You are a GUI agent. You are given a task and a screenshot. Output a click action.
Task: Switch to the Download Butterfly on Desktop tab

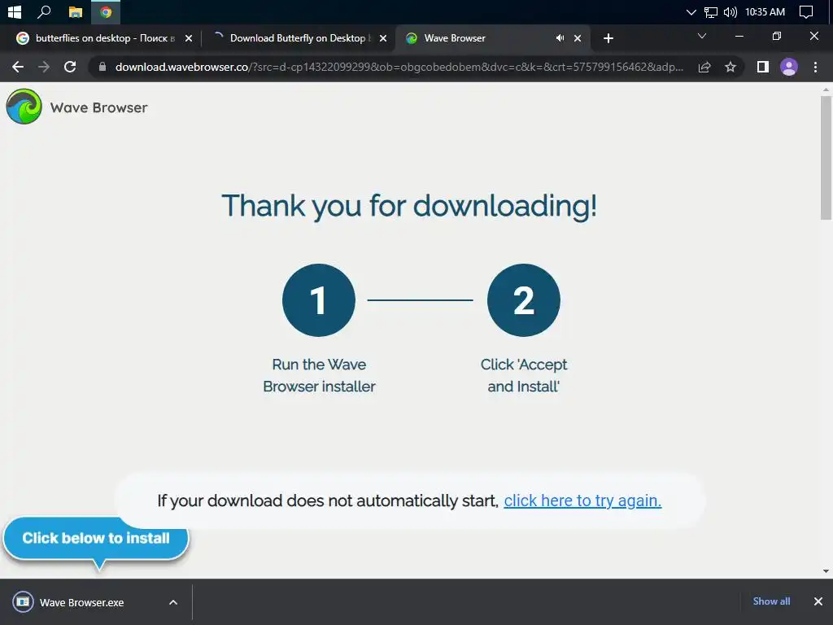tap(298, 38)
